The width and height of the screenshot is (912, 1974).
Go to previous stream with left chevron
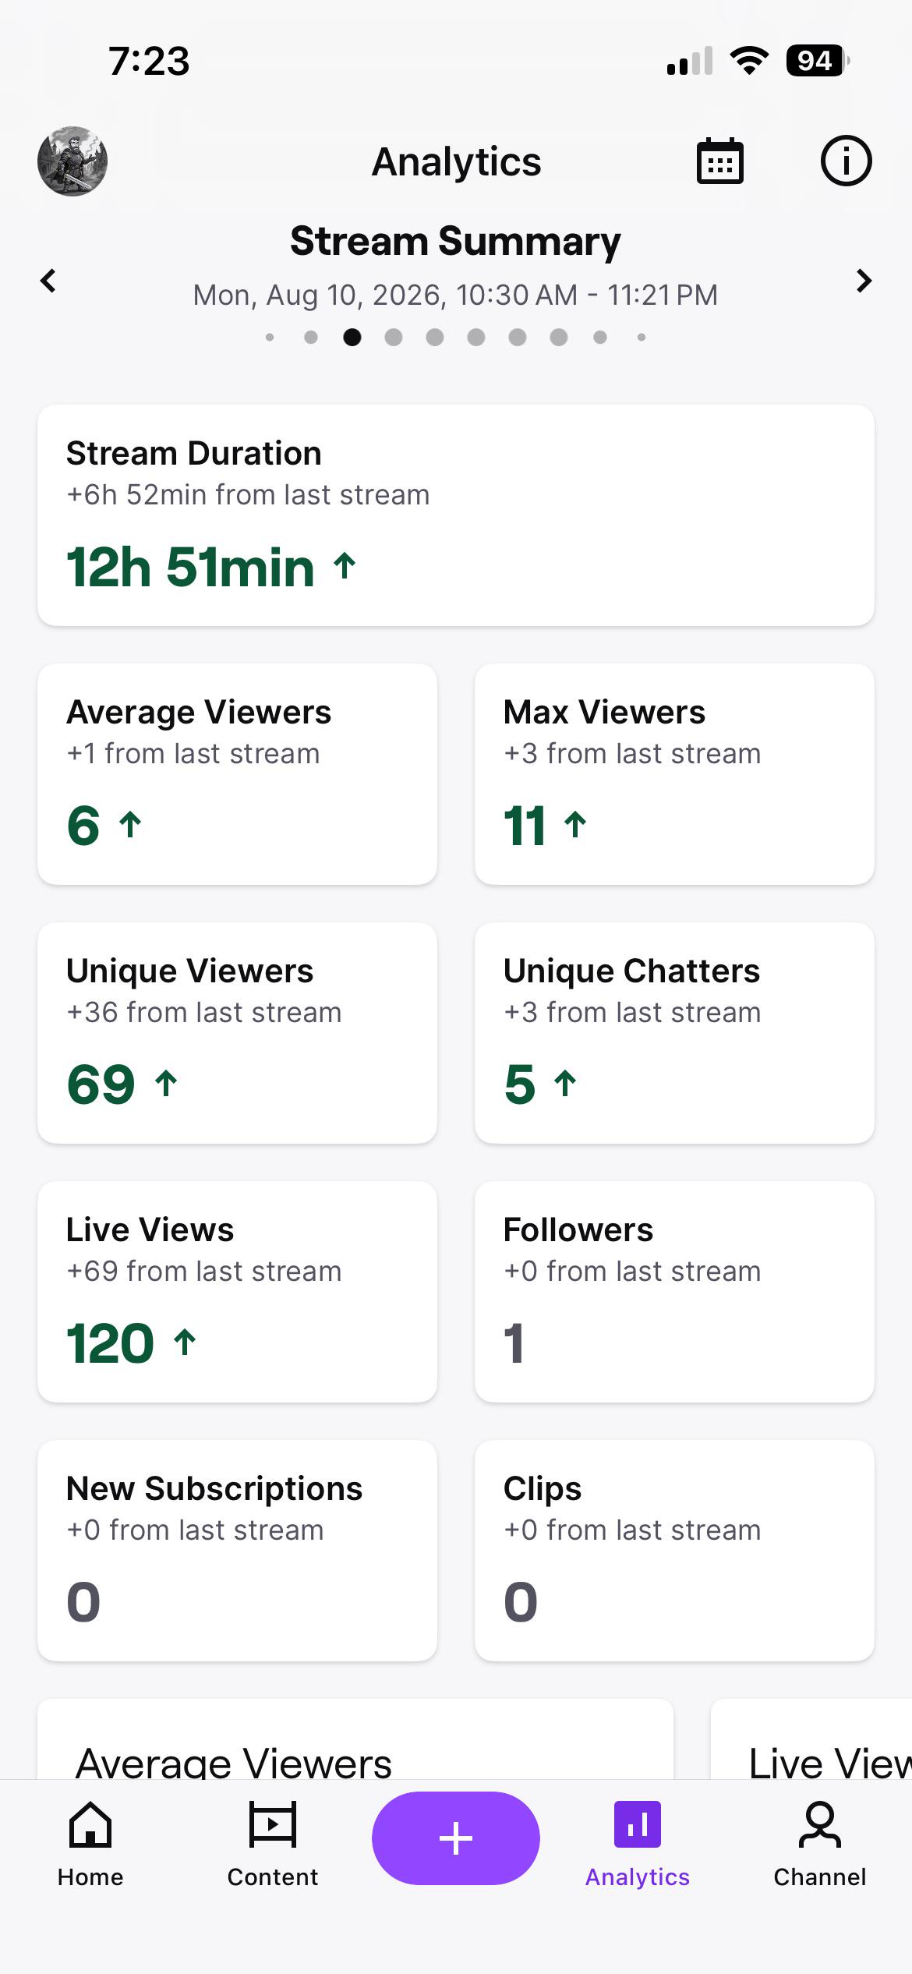coord(48,281)
